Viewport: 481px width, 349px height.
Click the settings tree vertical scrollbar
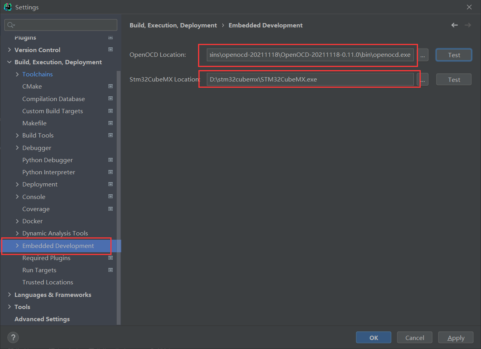pos(119,198)
